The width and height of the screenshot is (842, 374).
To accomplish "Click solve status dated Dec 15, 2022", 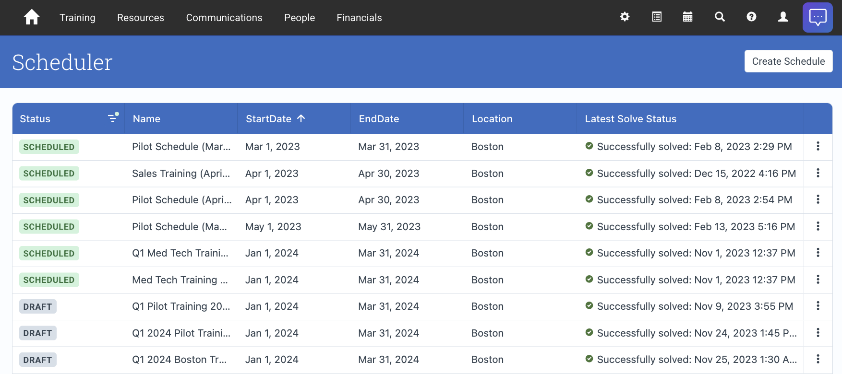I will point(691,174).
